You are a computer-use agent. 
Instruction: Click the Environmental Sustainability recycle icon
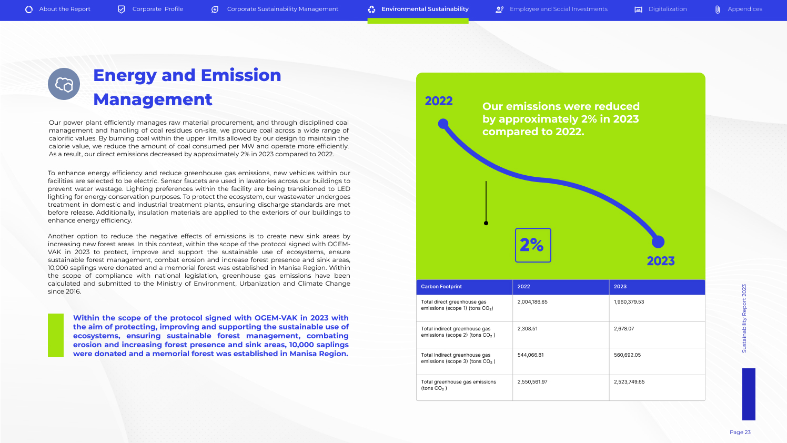pos(371,9)
